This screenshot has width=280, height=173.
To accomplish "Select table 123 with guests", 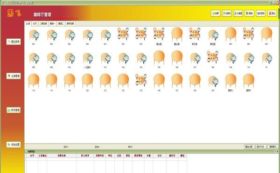I will pos(141,80).
